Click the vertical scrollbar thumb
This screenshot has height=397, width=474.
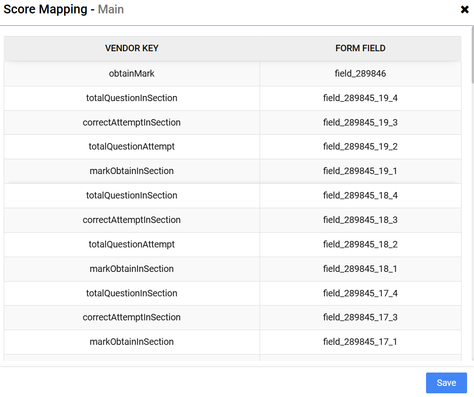point(472,54)
